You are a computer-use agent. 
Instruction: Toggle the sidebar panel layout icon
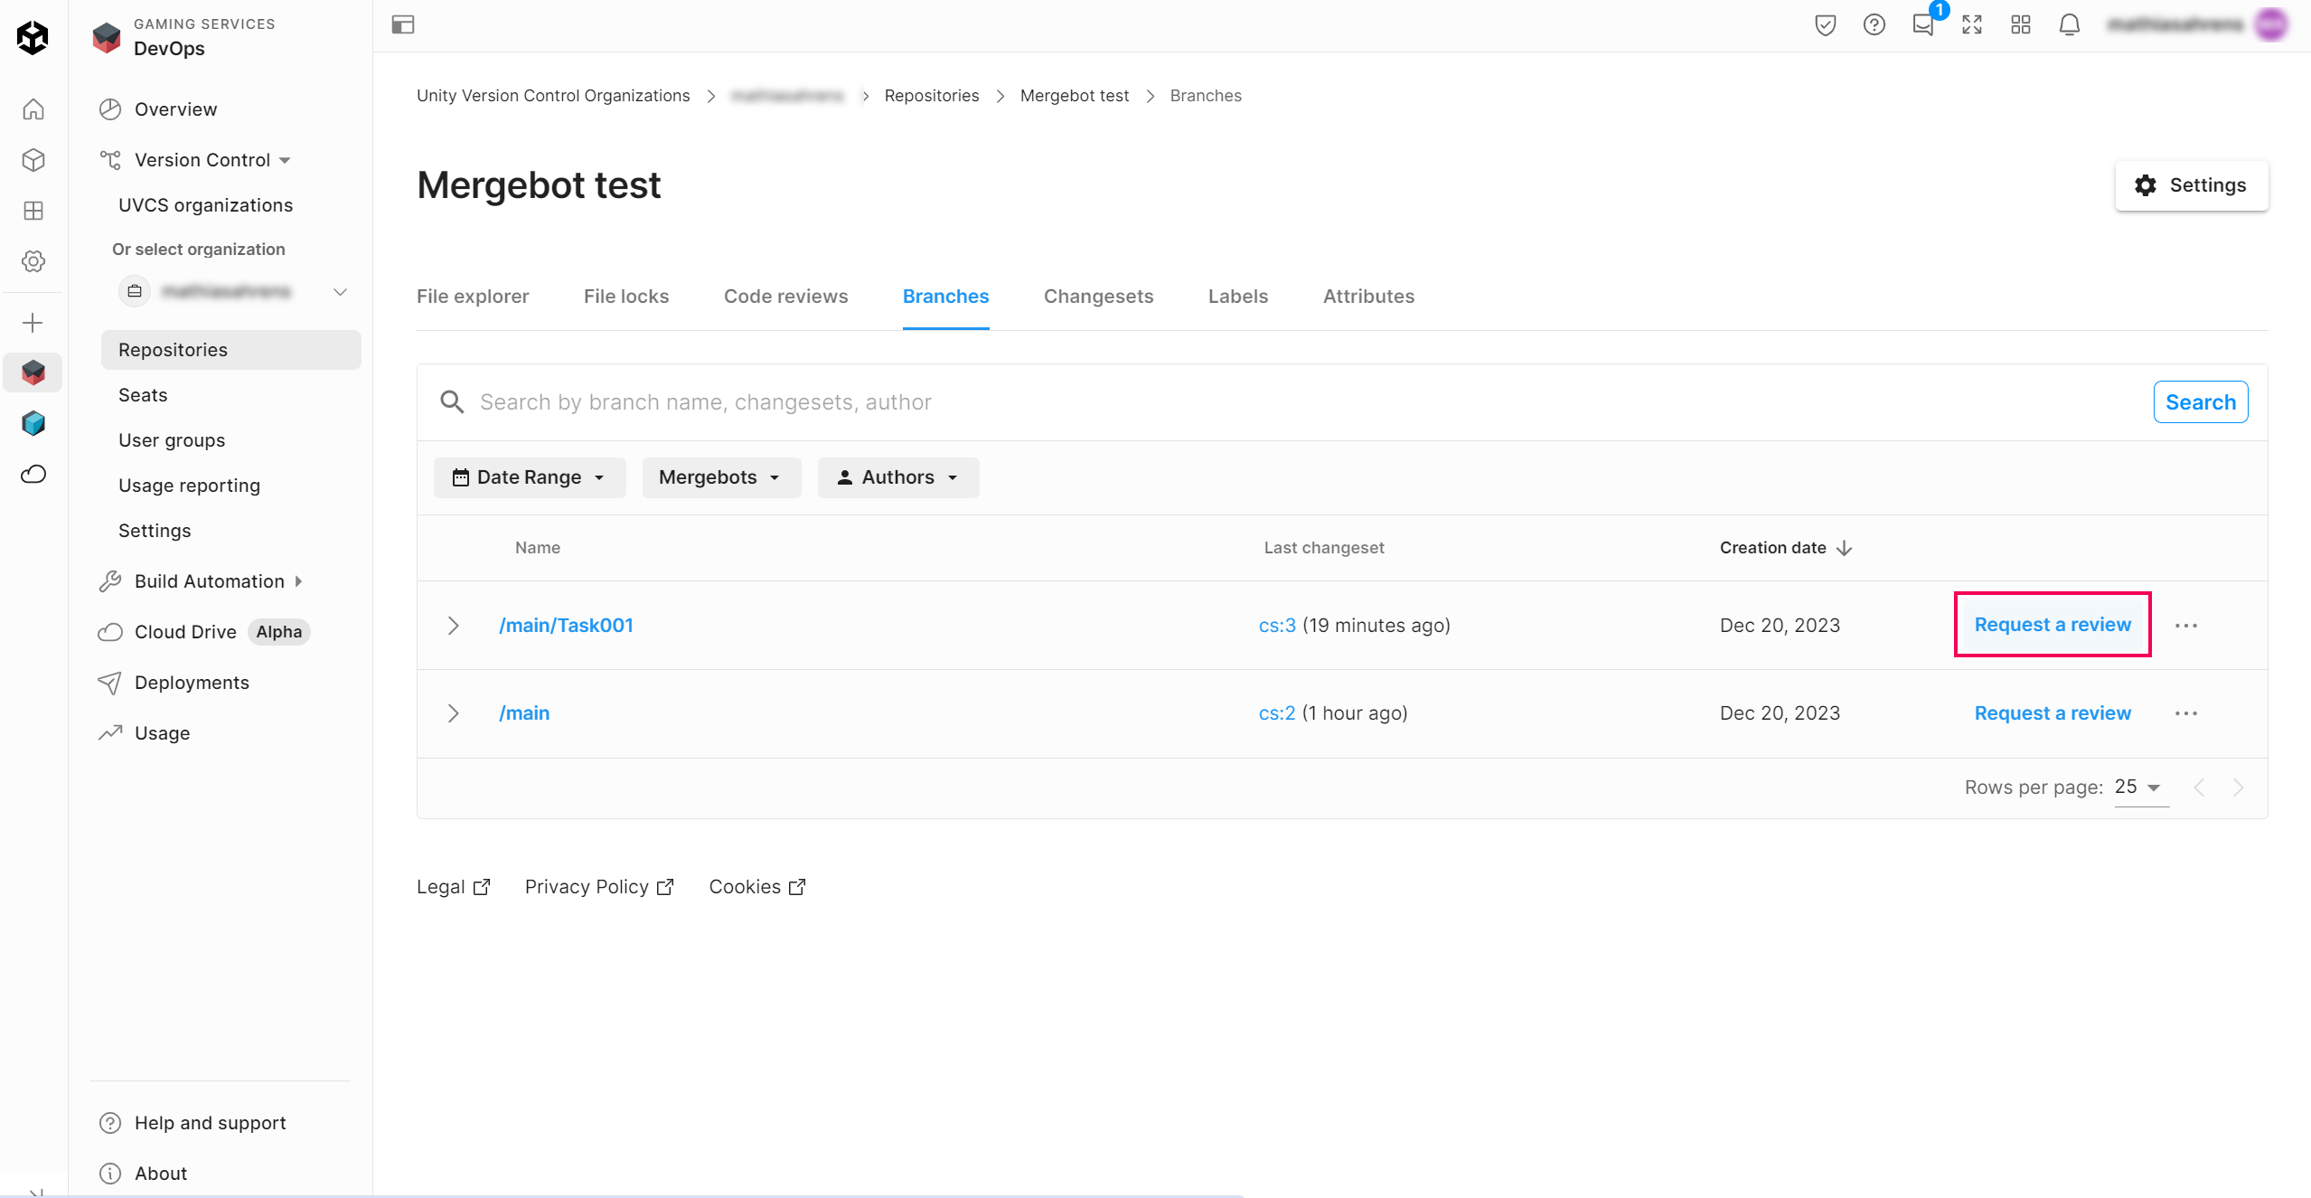[402, 25]
